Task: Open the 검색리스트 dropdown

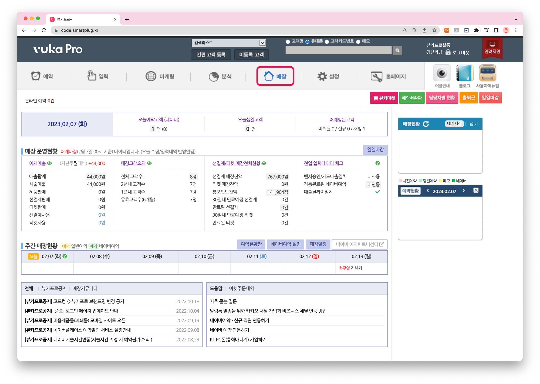Action: (229, 43)
